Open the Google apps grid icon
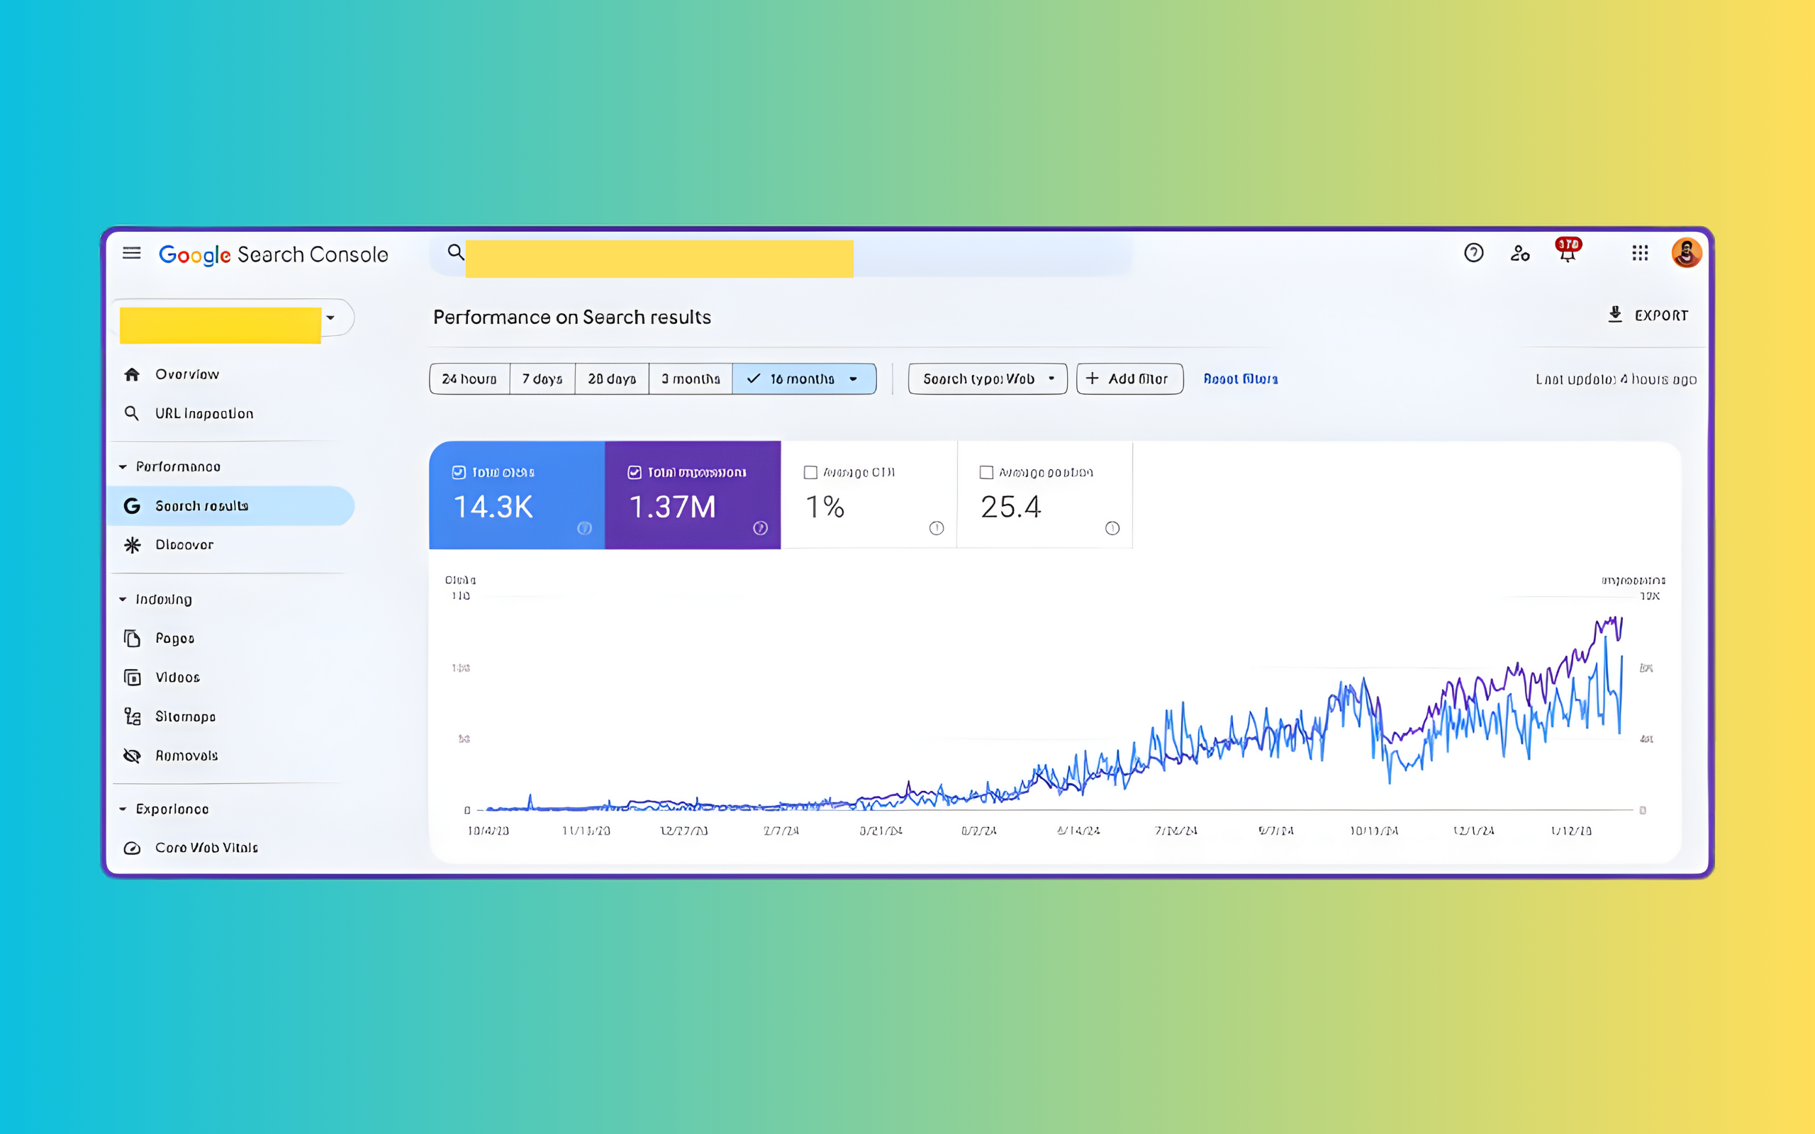 coord(1639,254)
